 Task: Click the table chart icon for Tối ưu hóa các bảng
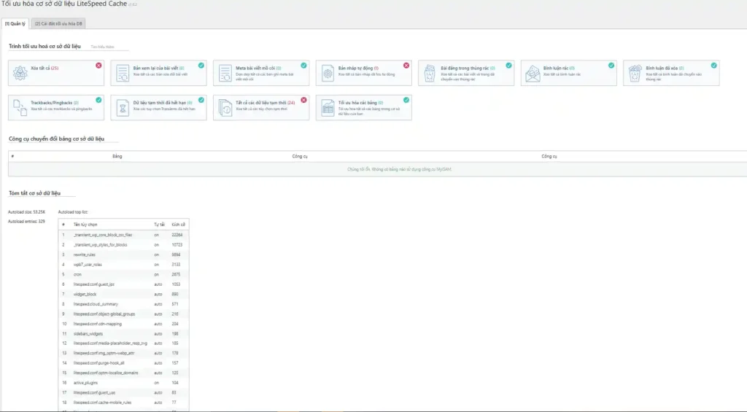click(328, 108)
